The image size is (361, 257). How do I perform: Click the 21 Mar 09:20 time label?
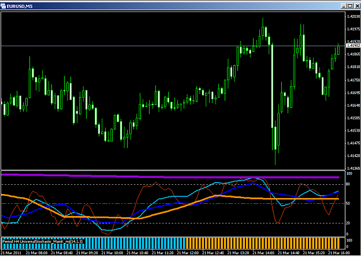coord(86,252)
